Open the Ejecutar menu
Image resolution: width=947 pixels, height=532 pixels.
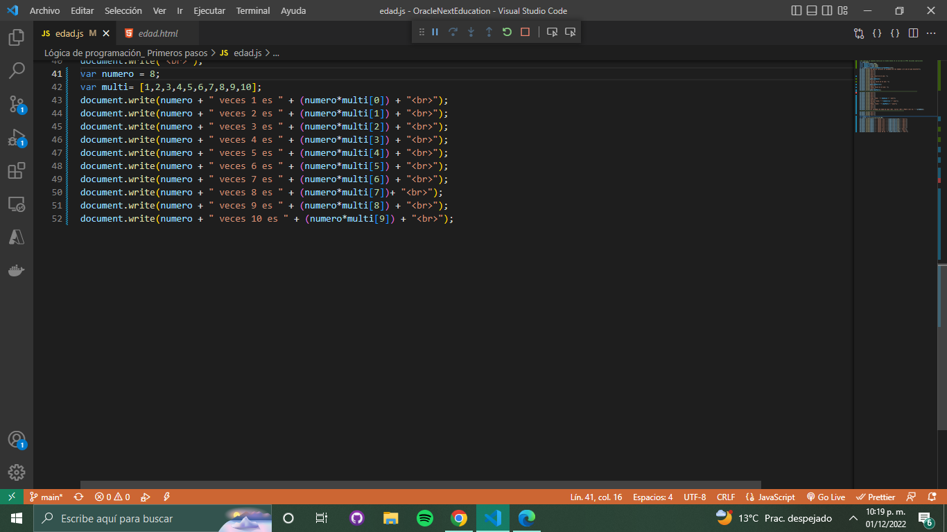pos(209,10)
